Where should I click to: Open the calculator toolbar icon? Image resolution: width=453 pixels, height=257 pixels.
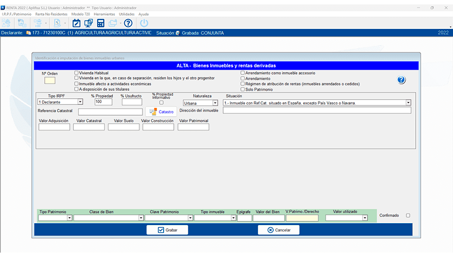tap(101, 23)
